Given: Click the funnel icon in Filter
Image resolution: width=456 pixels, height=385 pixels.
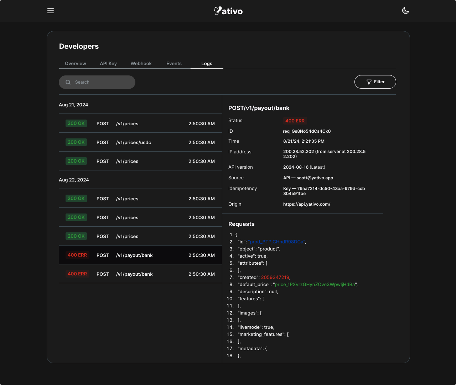Looking at the screenshot, I should [369, 82].
